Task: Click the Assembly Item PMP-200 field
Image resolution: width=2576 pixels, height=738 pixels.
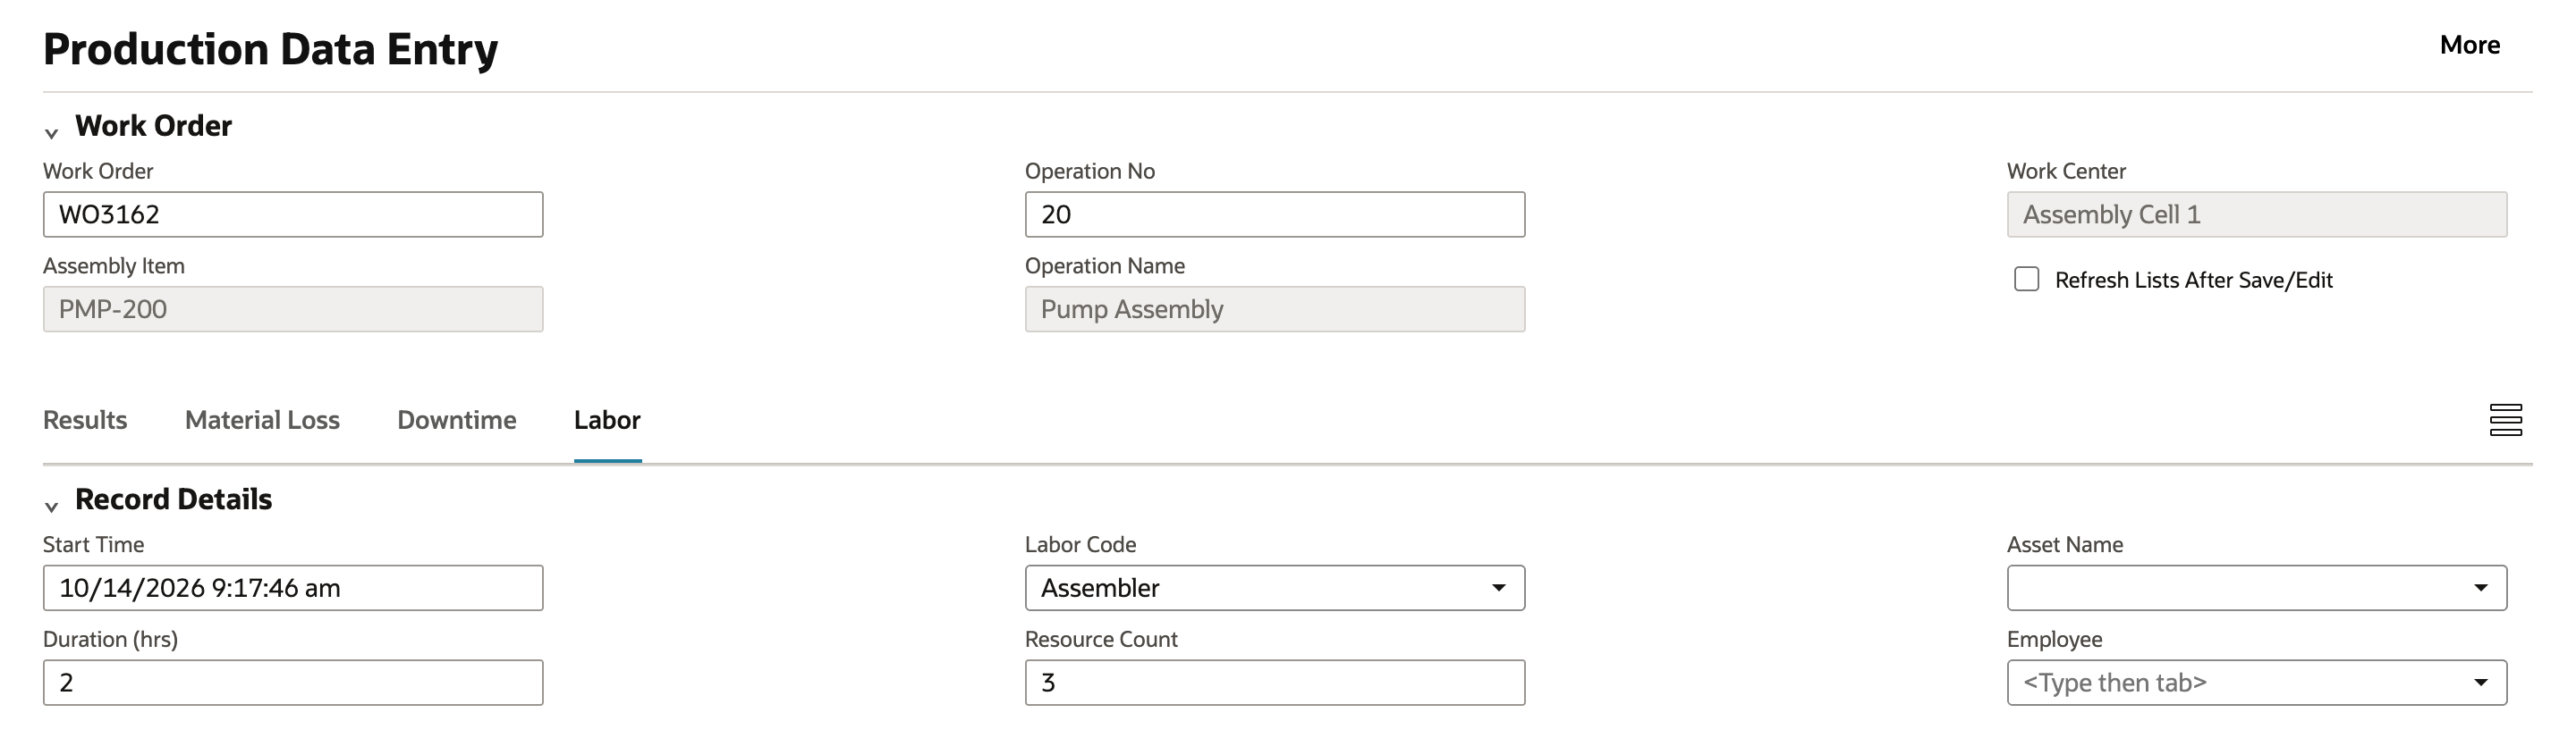Action: click(293, 309)
